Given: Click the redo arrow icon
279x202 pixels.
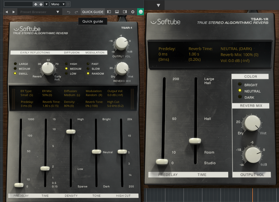Looking at the screenshot, I should [x=76, y=12].
